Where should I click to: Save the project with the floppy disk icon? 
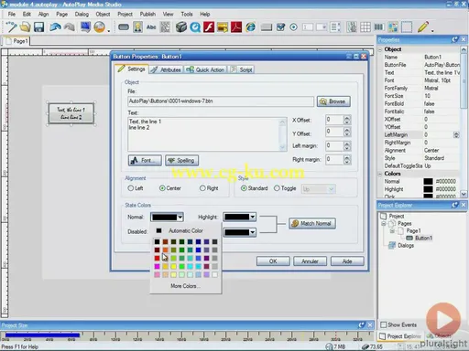coord(39,27)
